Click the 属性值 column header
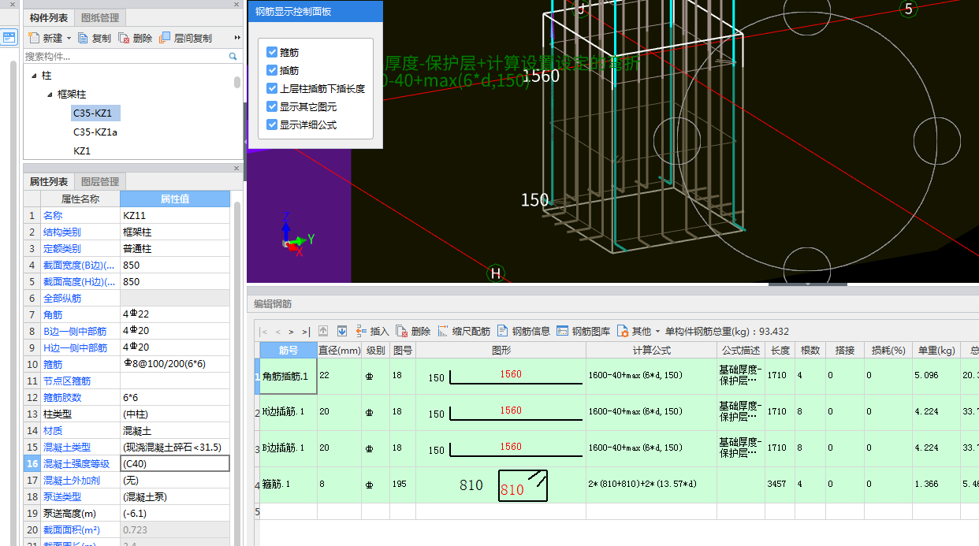The width and height of the screenshot is (979, 546). click(x=175, y=199)
